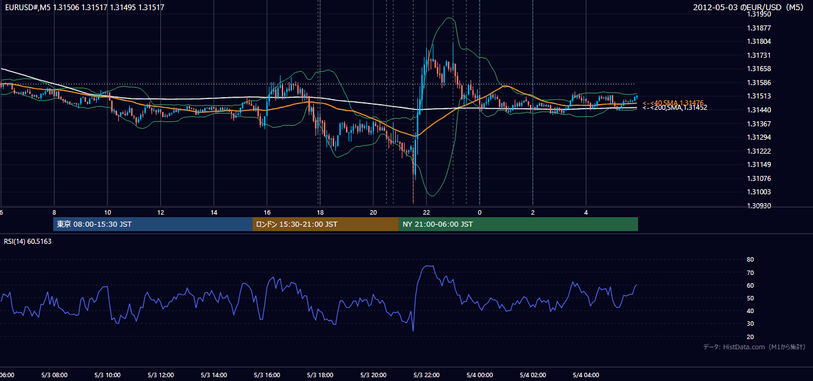Click price axis label 1.31731

758,56
